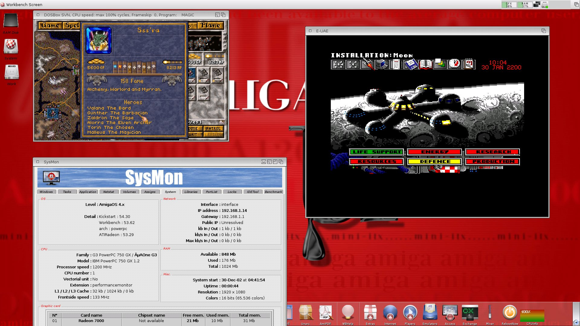Click the first molecule icon in E-UAE toolbar
Image resolution: width=580 pixels, height=326 pixels.
(x=338, y=64)
